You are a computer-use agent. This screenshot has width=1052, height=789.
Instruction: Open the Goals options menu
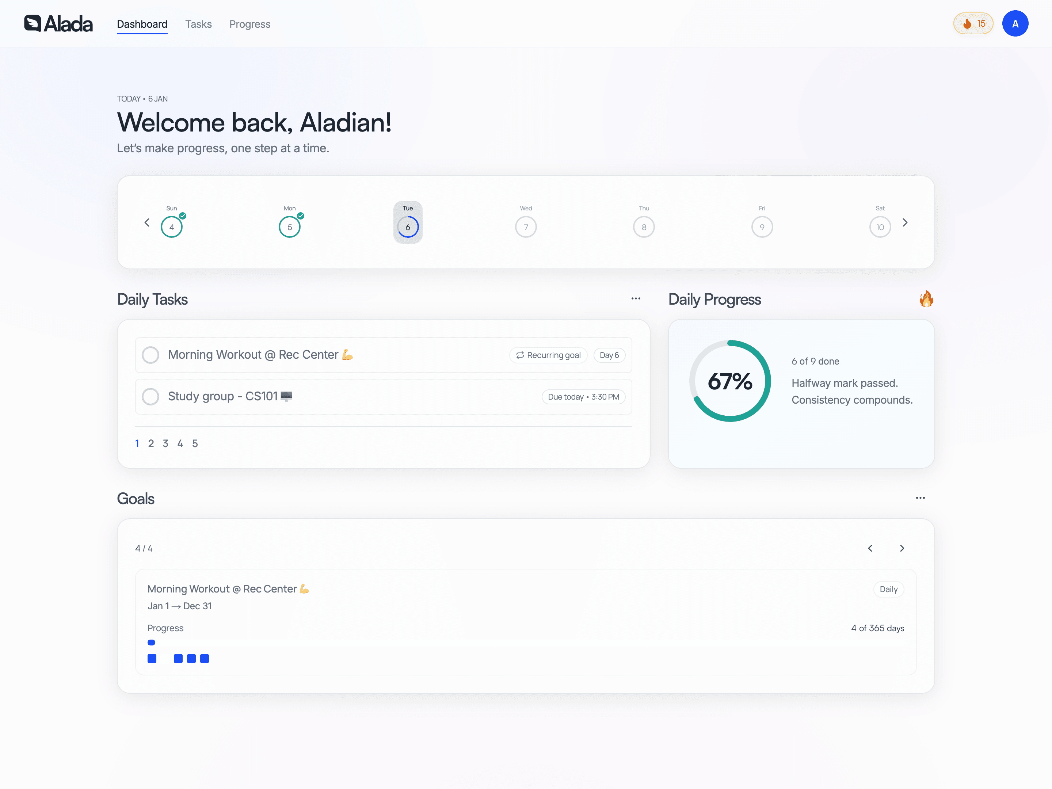[920, 498]
